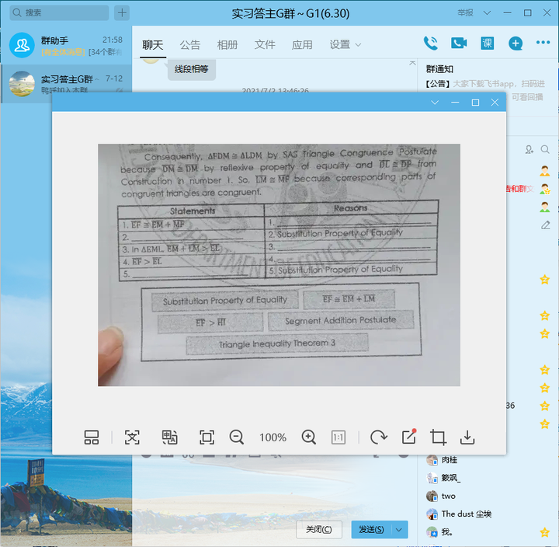
Task: Click the 群助手 avatar icon
Action: click(22, 45)
